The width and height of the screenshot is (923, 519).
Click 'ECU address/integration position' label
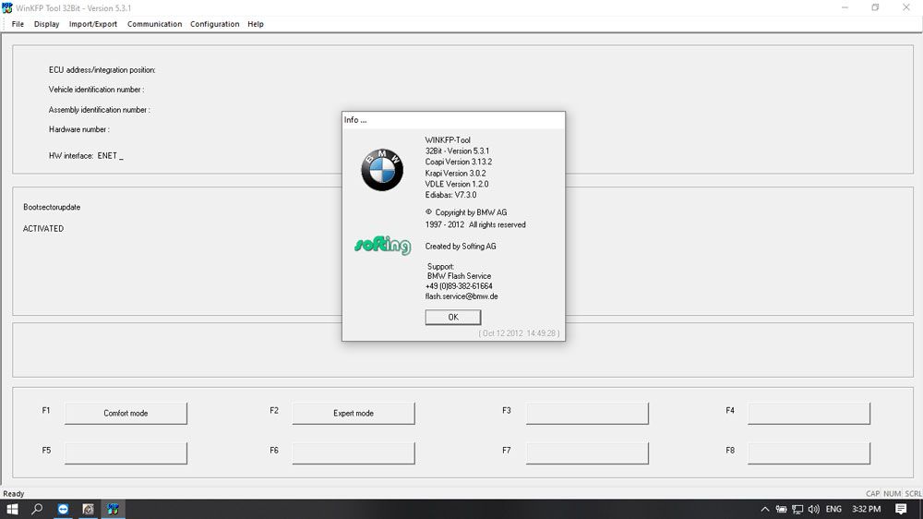(x=102, y=69)
